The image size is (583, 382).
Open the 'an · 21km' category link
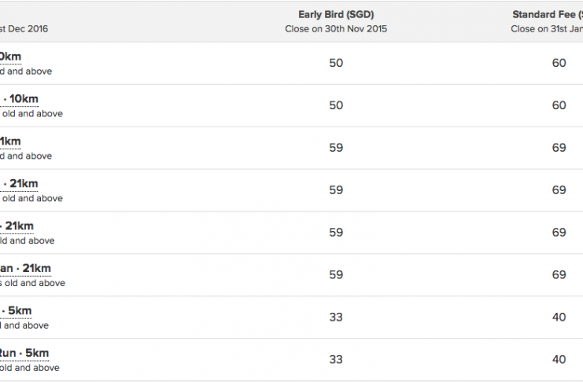(x=25, y=268)
